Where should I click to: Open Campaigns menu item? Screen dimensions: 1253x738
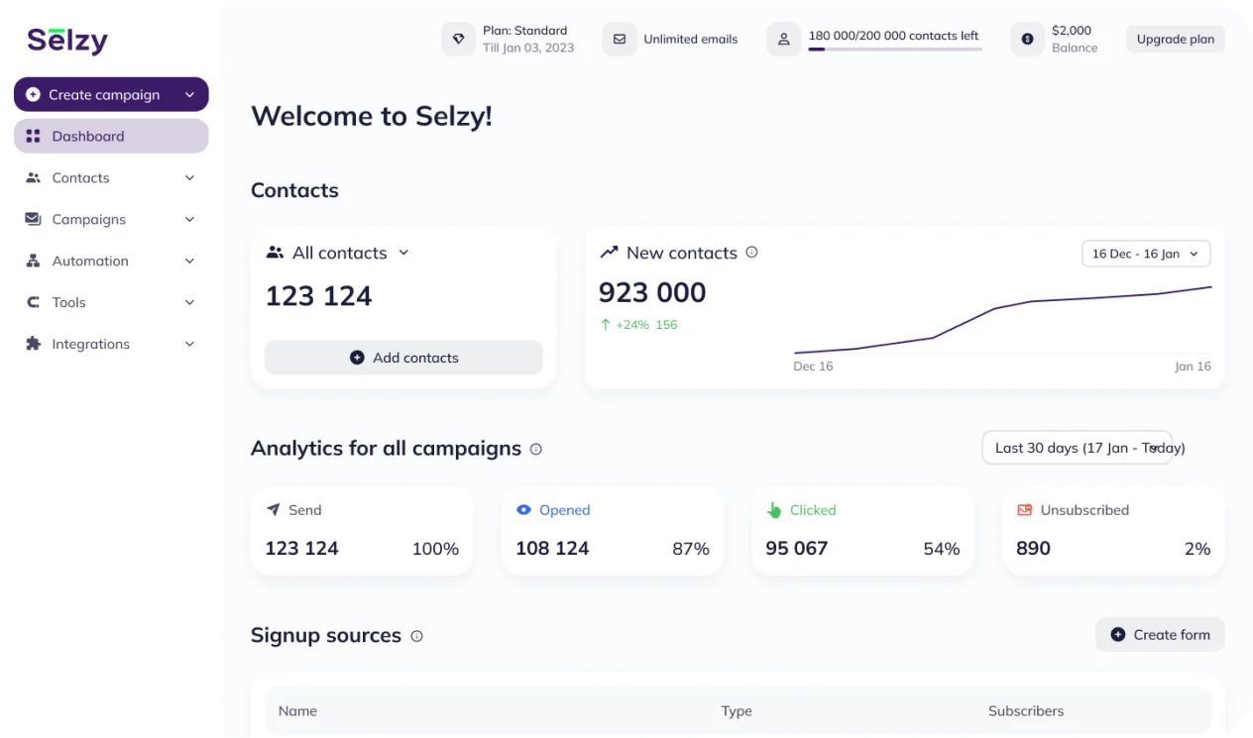pos(111,220)
